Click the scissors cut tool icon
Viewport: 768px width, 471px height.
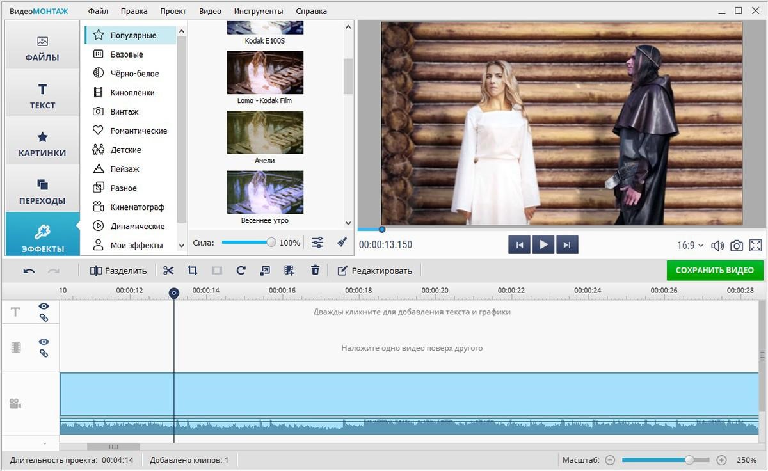coord(168,271)
